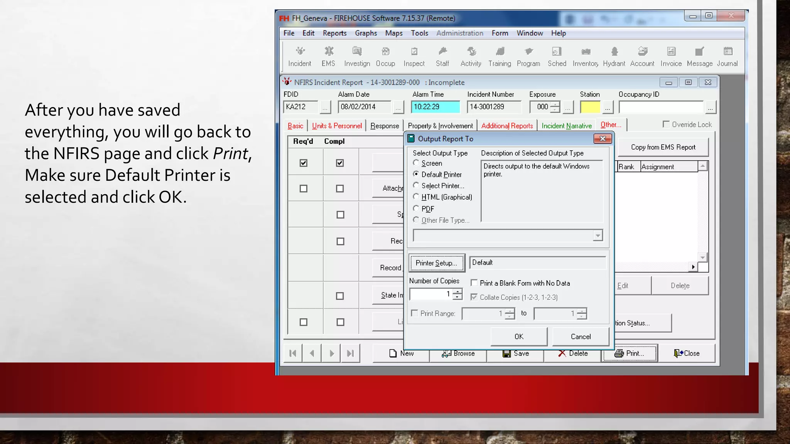Close the NFIRS form with Close button

(687, 353)
